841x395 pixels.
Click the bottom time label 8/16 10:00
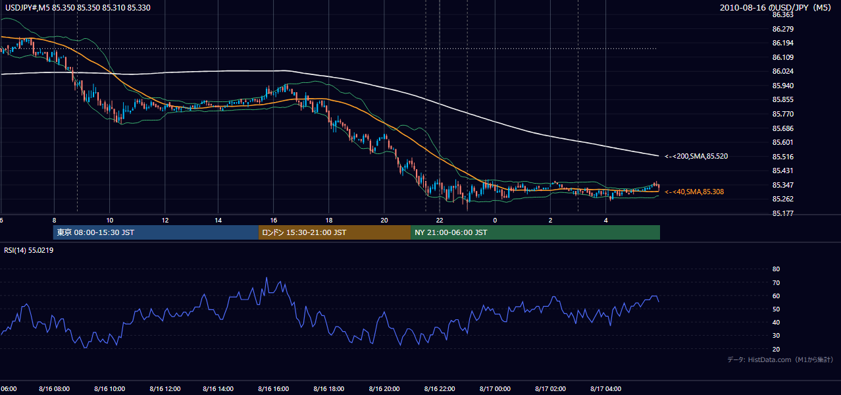coord(110,388)
